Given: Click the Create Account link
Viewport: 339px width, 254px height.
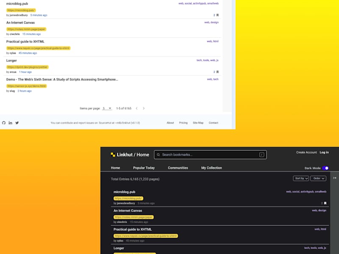Looking at the screenshot, I should tap(306, 152).
